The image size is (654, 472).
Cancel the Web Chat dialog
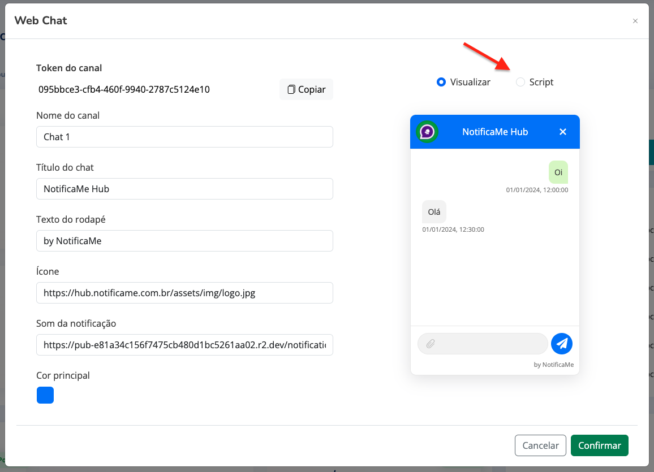[x=540, y=445]
